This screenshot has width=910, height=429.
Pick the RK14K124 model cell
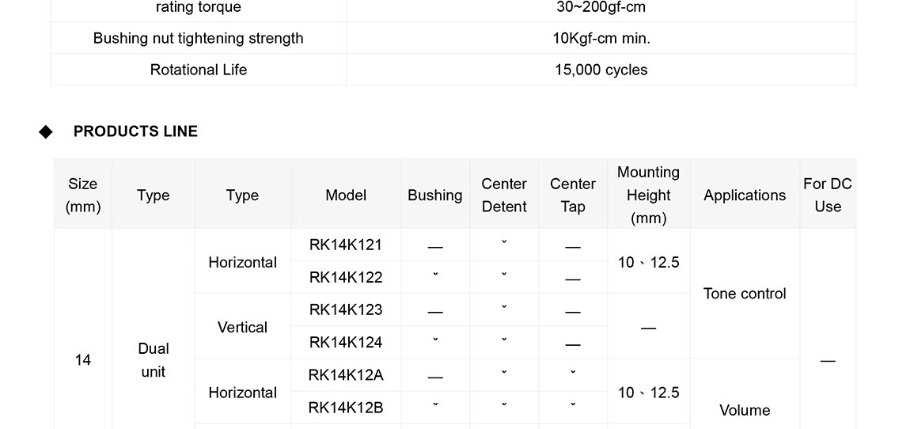pyautogui.click(x=346, y=342)
